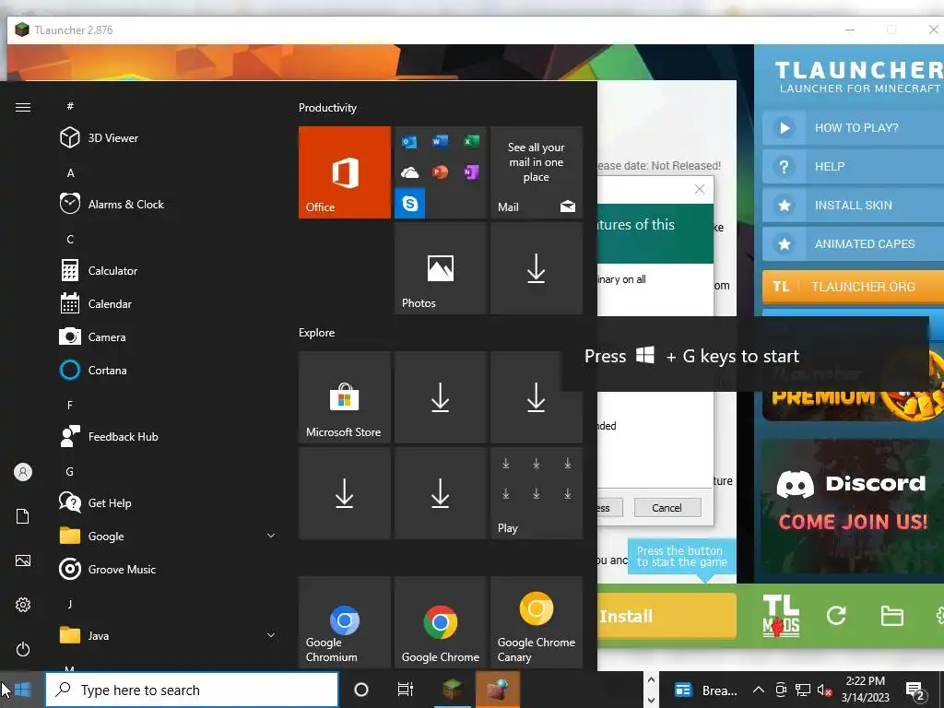This screenshot has height=708, width=944.
Task: Open the Breaking news widget on taskbar
Action: tap(705, 690)
